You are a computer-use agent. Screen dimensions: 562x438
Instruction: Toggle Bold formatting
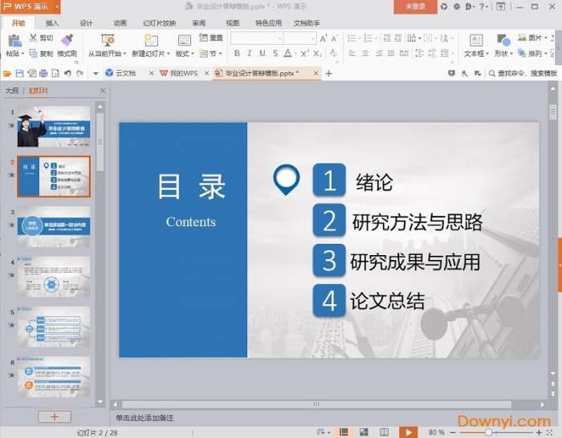(237, 54)
